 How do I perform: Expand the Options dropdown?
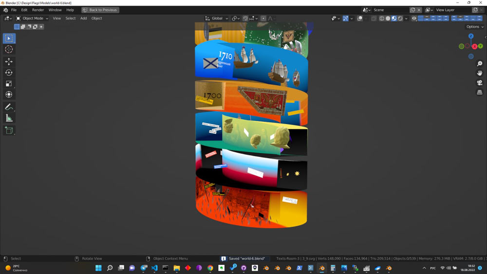click(x=475, y=27)
